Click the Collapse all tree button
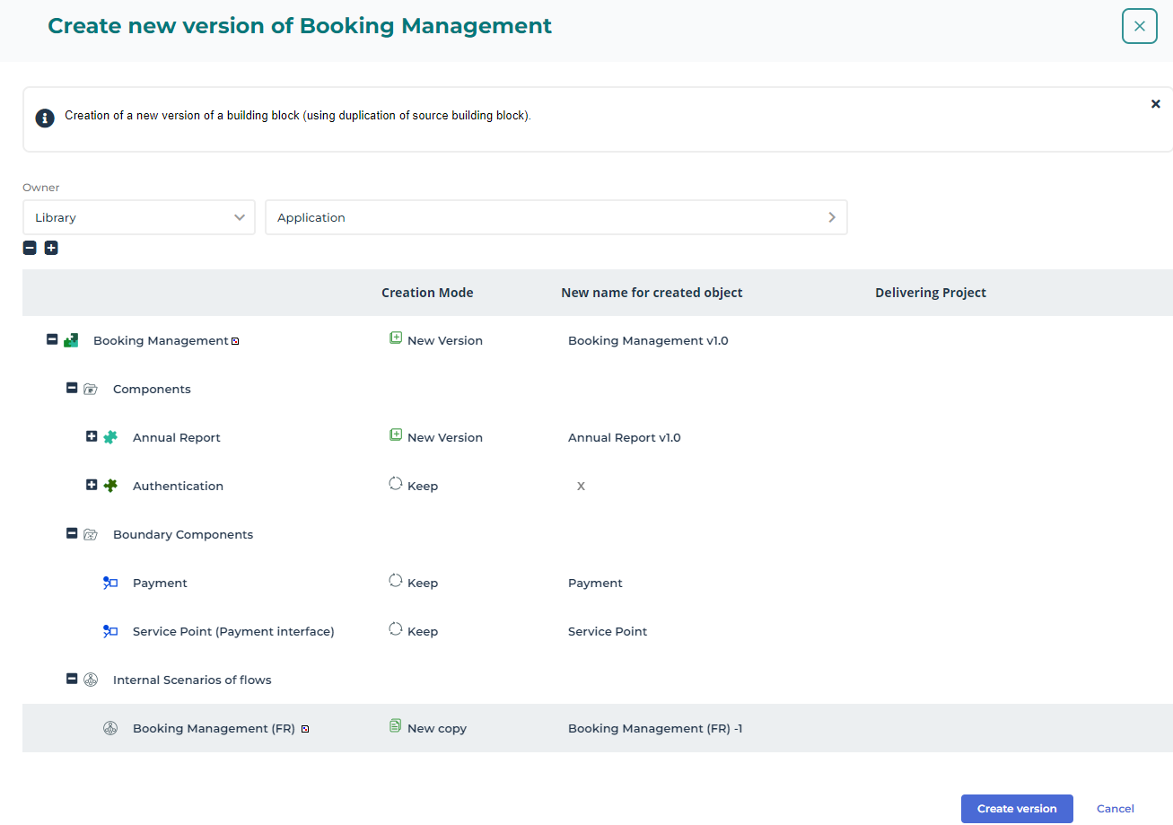1173x825 pixels. [30, 248]
